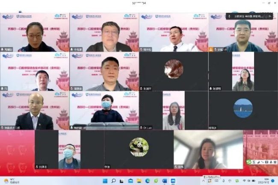Toggle Chinese mode on the Sogou input toolbar
This screenshot has height=185, width=278.
point(254,162)
